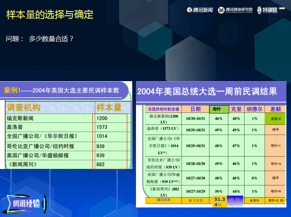The image size is (291, 217).
Task: Click Bush's 46% in the 福克斯新闻 row
Action: pyautogui.click(x=218, y=118)
